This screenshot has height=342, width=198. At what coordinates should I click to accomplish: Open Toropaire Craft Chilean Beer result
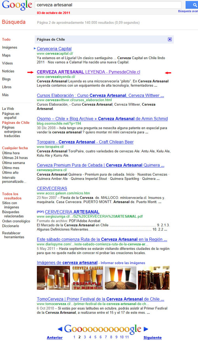pyautogui.click(x=85, y=142)
